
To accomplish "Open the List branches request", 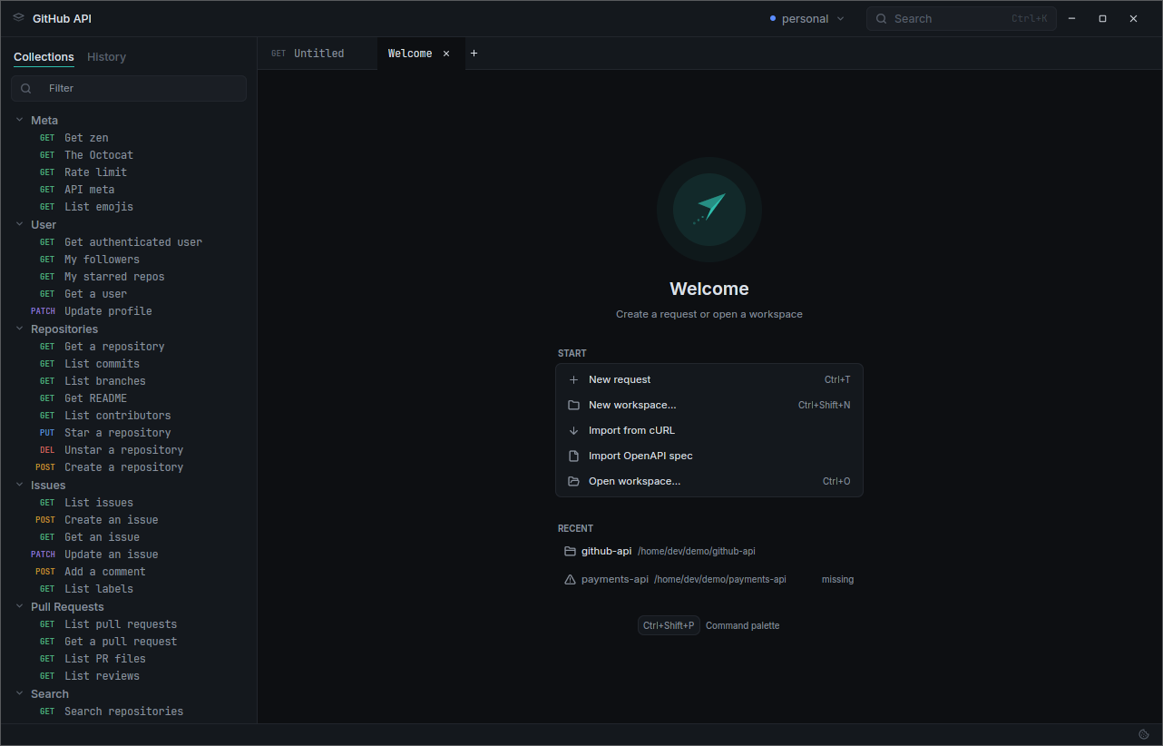I will pyautogui.click(x=129, y=381).
